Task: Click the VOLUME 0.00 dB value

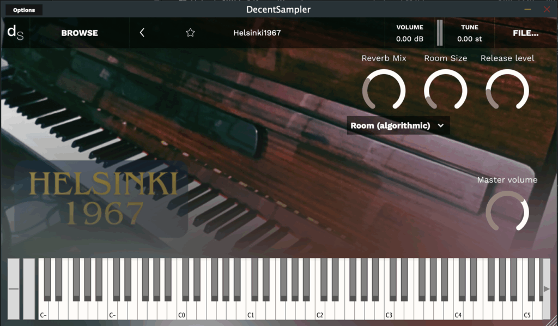Action: pyautogui.click(x=409, y=39)
